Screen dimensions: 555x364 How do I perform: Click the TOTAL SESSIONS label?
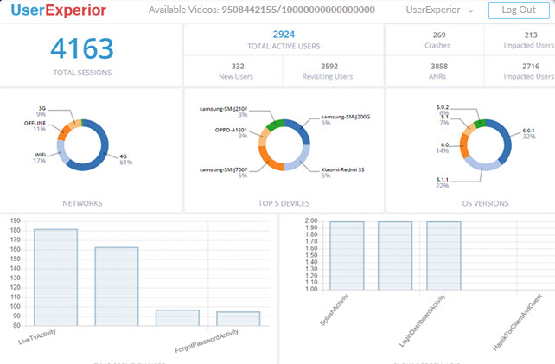coord(82,73)
